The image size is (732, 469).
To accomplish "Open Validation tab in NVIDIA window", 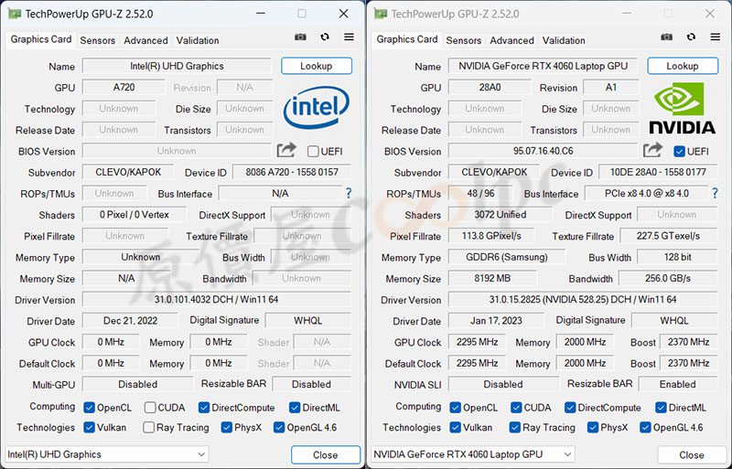I will coord(564,40).
